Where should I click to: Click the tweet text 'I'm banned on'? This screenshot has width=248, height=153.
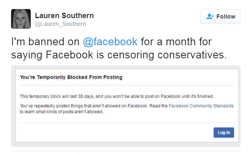point(45,42)
